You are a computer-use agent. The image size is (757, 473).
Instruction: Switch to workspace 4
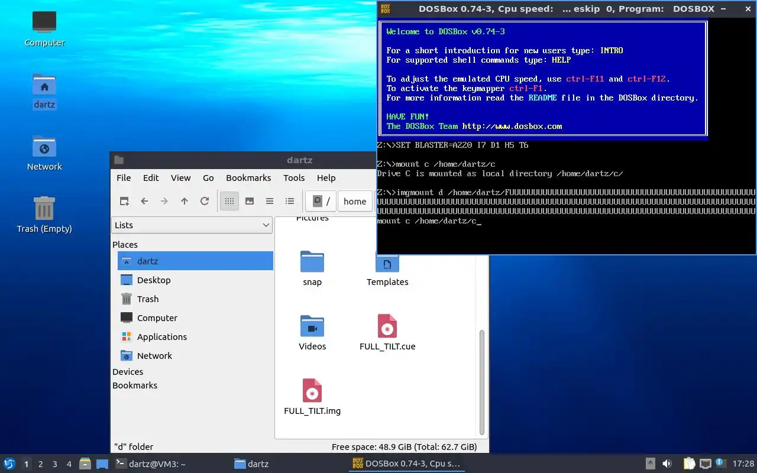pos(69,464)
